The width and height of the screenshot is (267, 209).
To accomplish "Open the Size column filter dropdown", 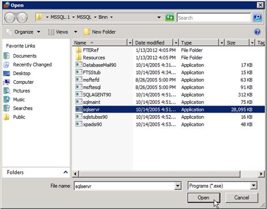I will pos(252,43).
